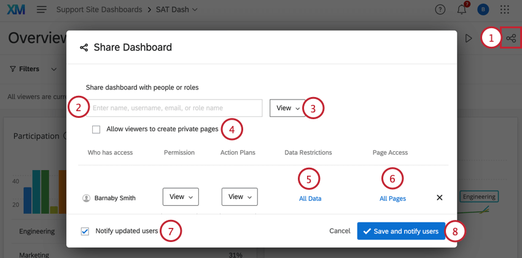Open the hamburger navigation menu
This screenshot has height=258, width=522.
(x=42, y=10)
